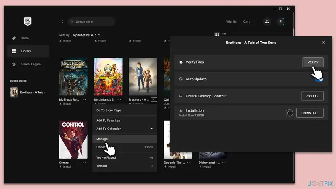The image size is (336, 189).
Task: Open the Sort by Alphabetical A-Z dropdown
Action: (86, 35)
